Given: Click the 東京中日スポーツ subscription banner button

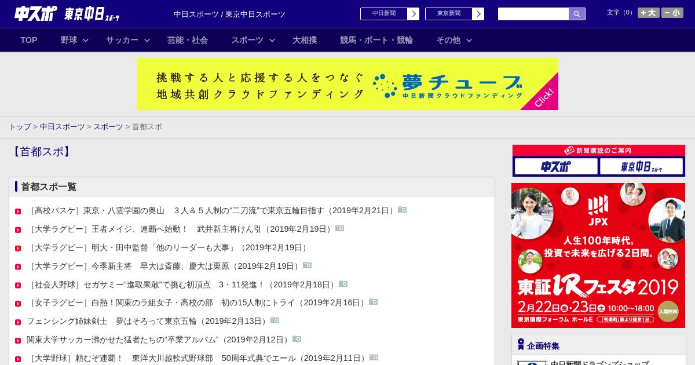Looking at the screenshot, I should pos(642,167).
